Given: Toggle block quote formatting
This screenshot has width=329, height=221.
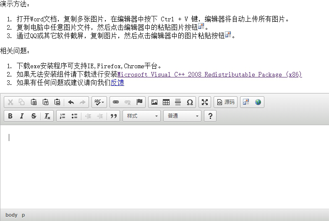Looking at the screenshot, I should point(113,116).
